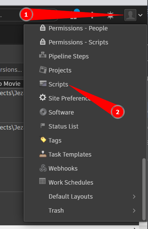Image resolution: width=148 pixels, height=229 pixels.
Task: Open Task Templates stamp icon
Action: point(43,154)
